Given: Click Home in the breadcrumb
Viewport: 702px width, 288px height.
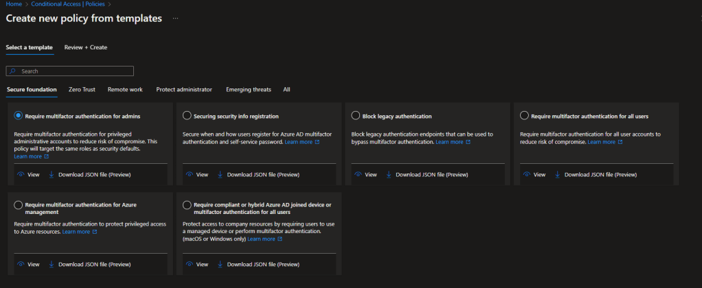Looking at the screenshot, I should [13, 4].
